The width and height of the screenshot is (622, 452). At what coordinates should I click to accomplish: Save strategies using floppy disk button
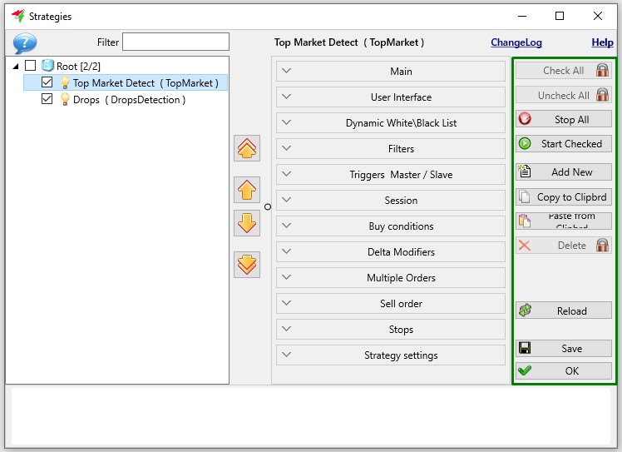coord(563,348)
